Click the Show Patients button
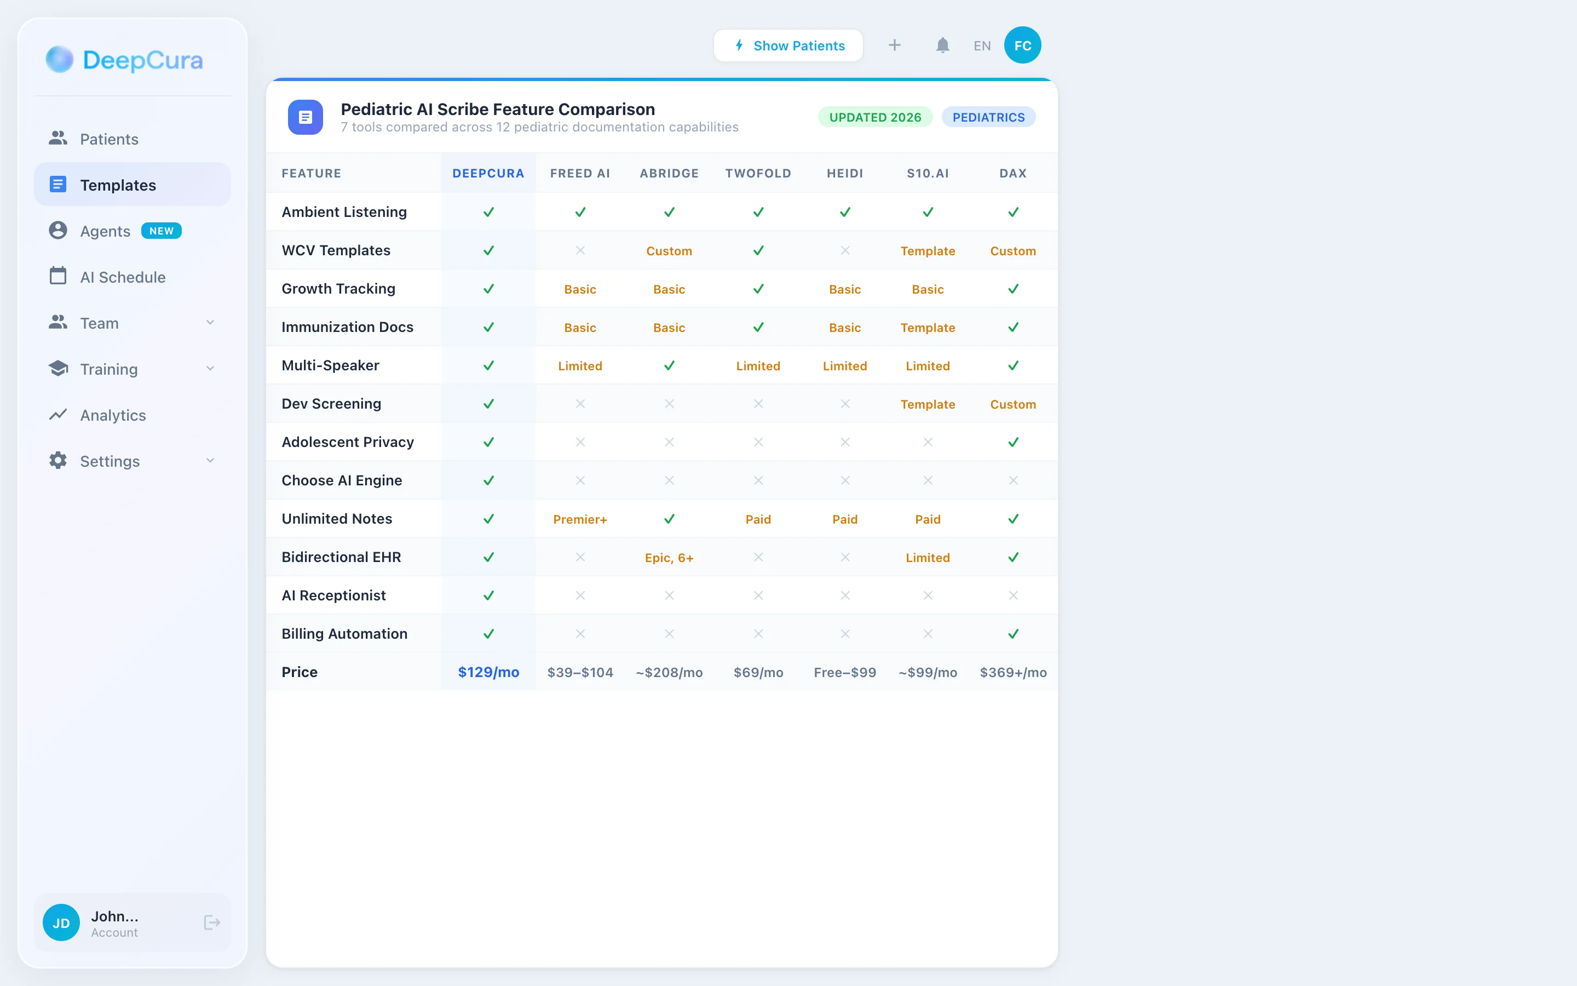This screenshot has width=1577, height=986. (x=788, y=45)
